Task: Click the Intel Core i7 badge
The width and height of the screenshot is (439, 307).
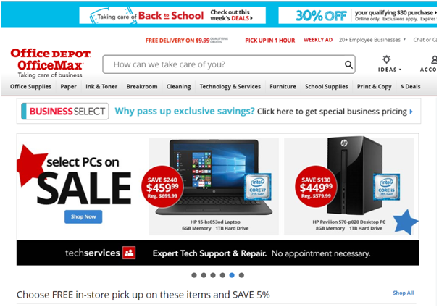Action: click(258, 187)
